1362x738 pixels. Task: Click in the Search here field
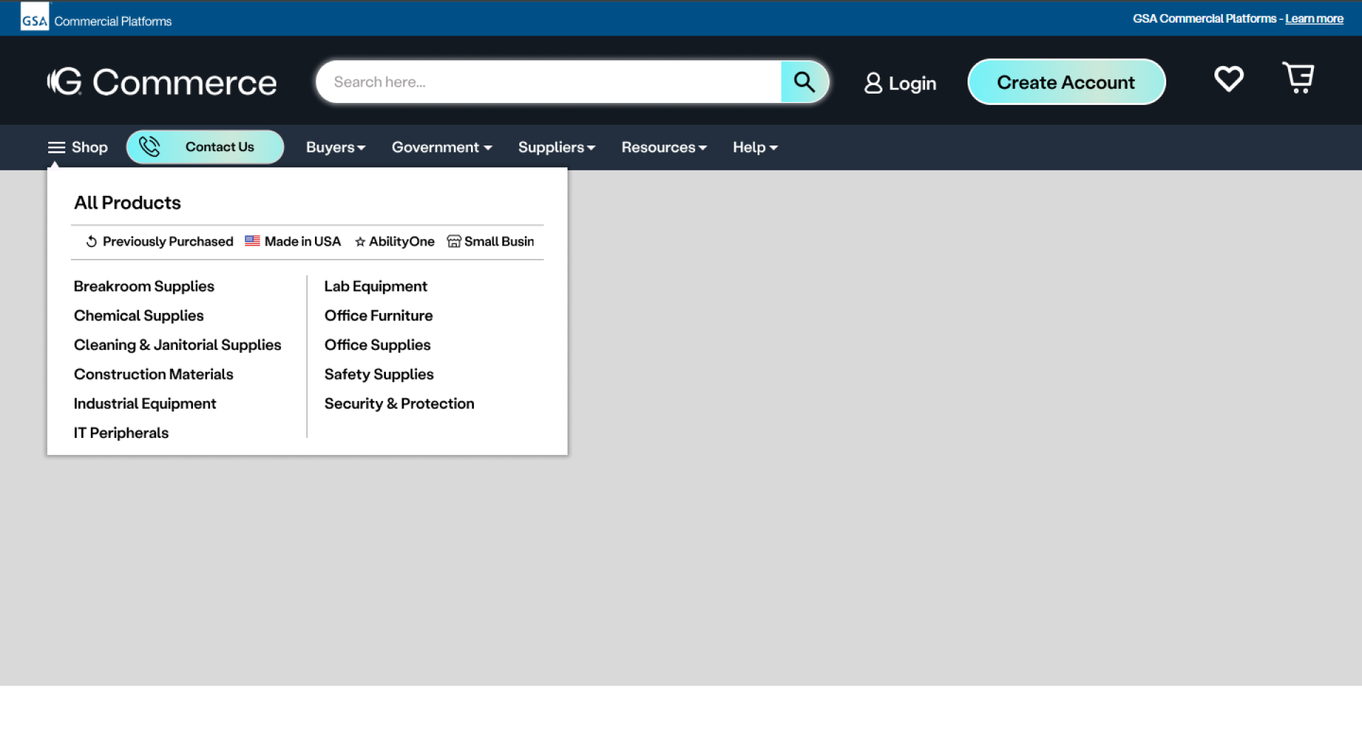click(550, 82)
